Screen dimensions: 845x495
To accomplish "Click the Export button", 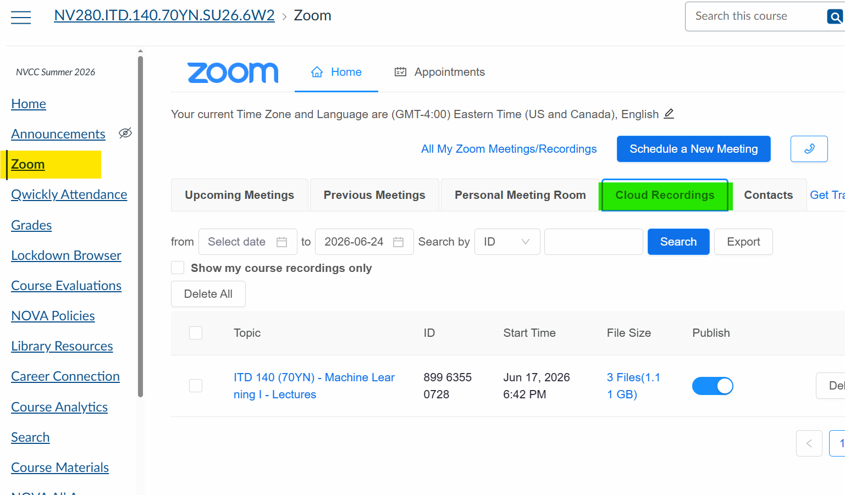I will coord(743,242).
